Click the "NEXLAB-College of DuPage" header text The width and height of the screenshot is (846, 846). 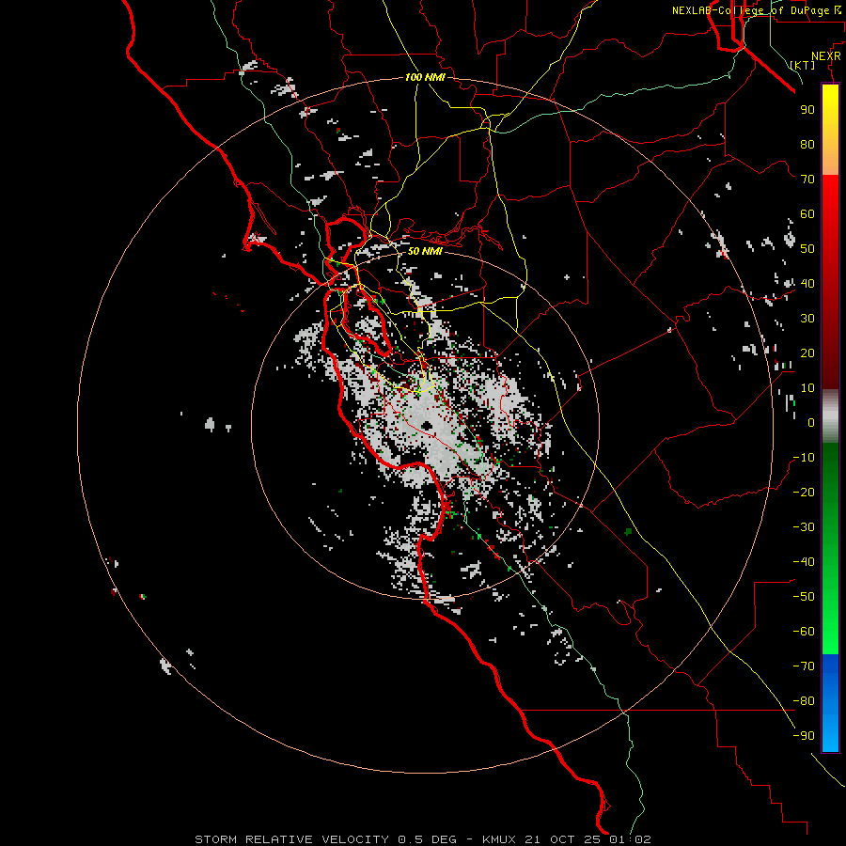(750, 10)
